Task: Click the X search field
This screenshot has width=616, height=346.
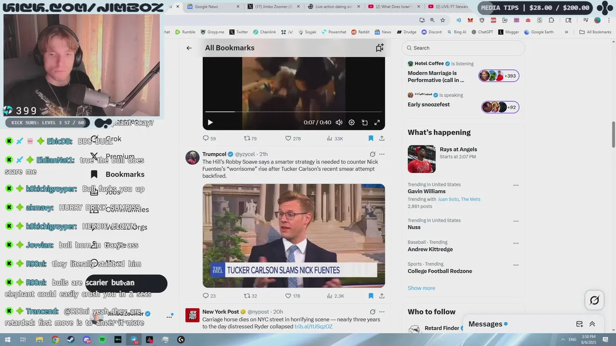Action: click(x=463, y=48)
